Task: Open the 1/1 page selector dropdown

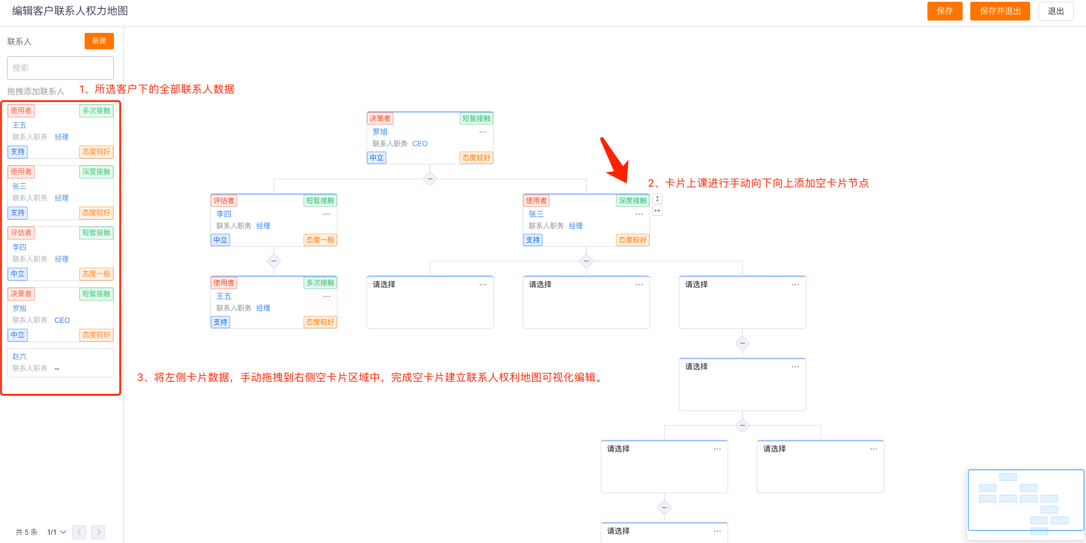Action: pyautogui.click(x=57, y=532)
